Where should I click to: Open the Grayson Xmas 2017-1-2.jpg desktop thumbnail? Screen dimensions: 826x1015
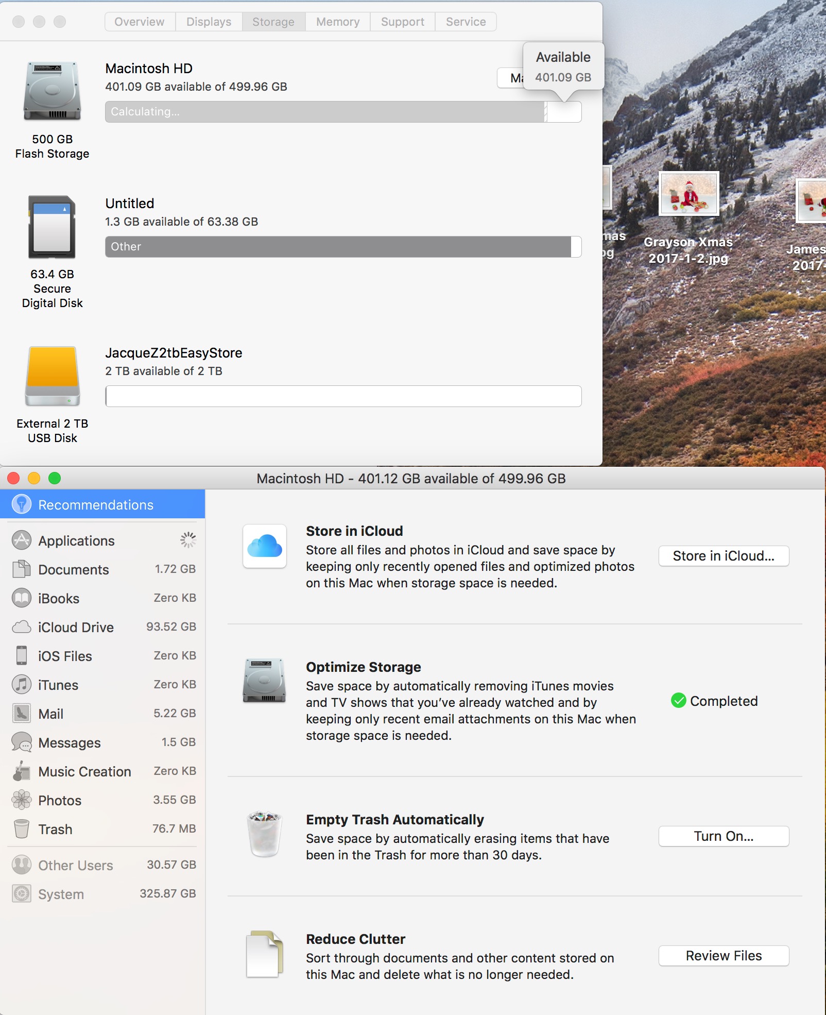[x=689, y=194]
